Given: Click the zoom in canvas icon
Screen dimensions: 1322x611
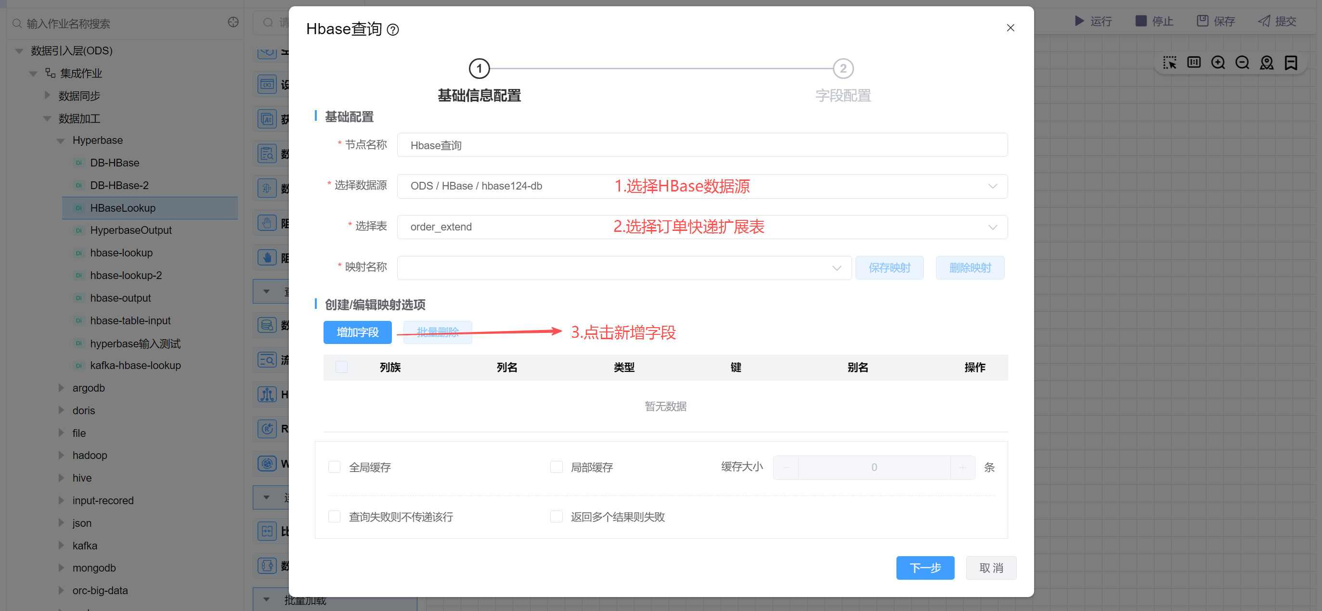Looking at the screenshot, I should [x=1218, y=63].
